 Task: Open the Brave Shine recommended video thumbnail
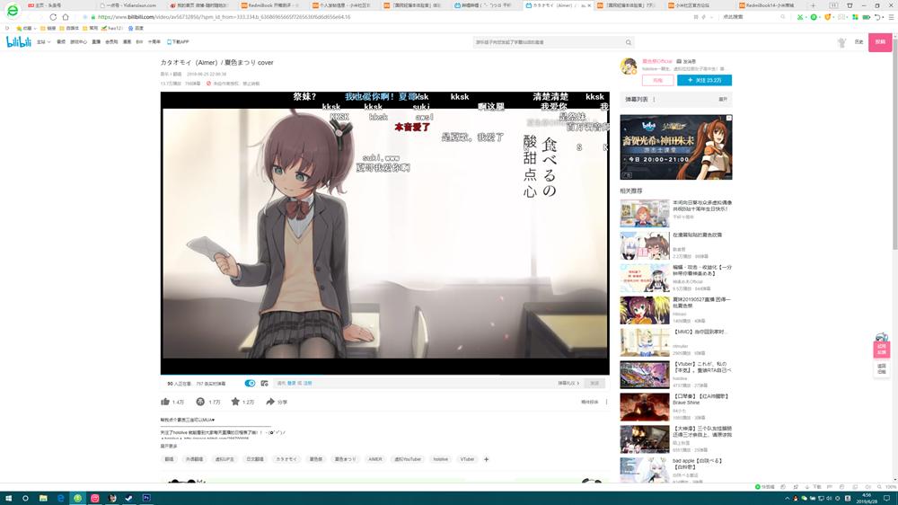tap(644, 406)
